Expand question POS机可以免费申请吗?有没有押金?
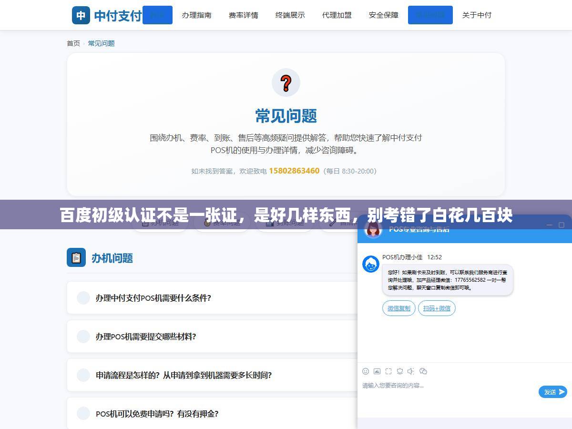Viewport: 572px width, 429px height. 212,413
